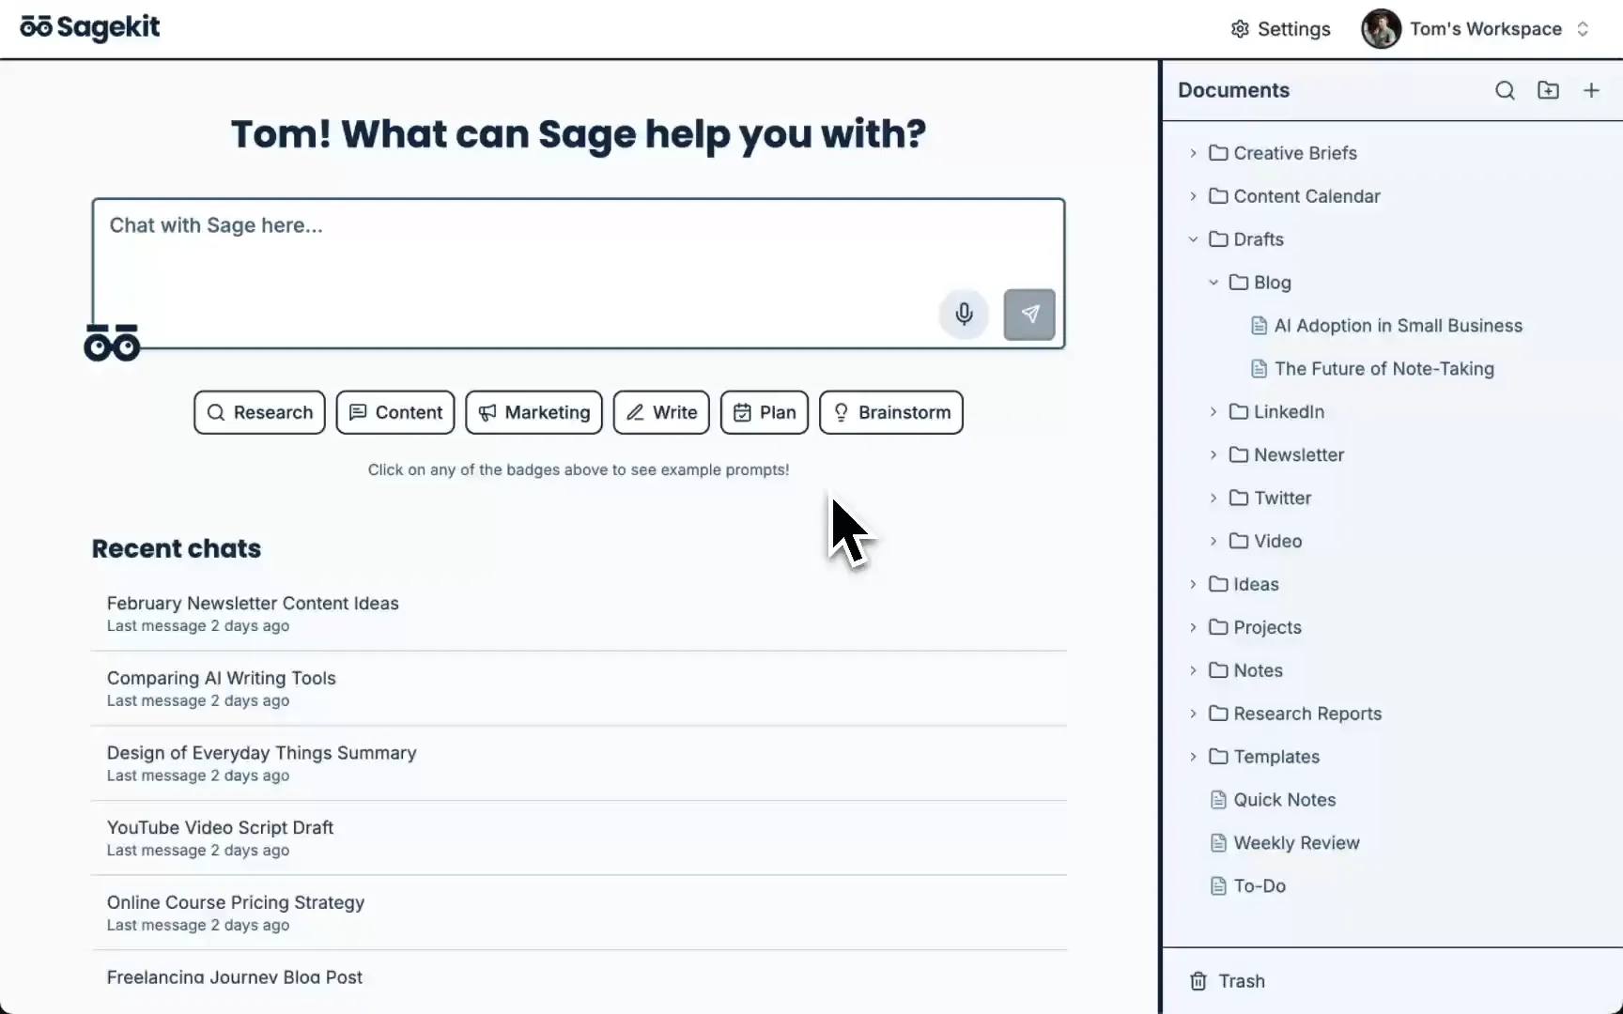
Task: Select the Brainstorm prompt badge
Action: click(x=890, y=412)
